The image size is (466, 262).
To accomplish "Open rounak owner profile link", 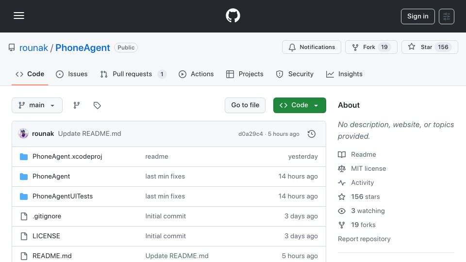I will tap(33, 48).
